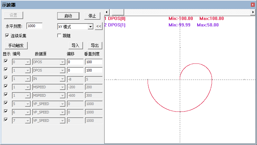Click the scroll right arrow above the plot

click(x=253, y=12)
